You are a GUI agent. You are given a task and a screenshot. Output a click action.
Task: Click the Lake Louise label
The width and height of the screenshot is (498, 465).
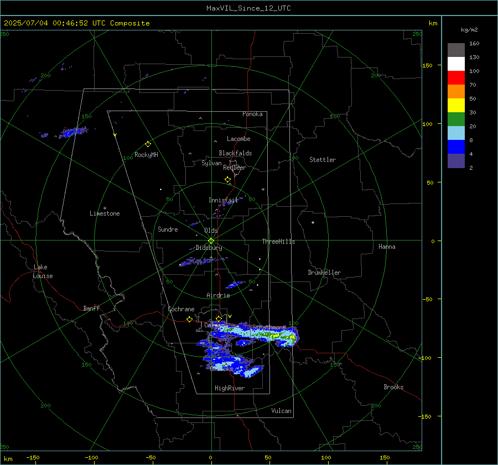(x=43, y=271)
